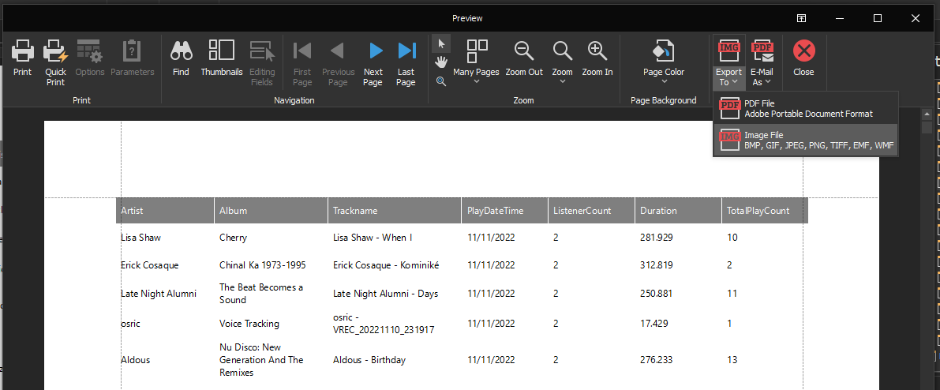Show page Thumbnails panel

pos(221,52)
